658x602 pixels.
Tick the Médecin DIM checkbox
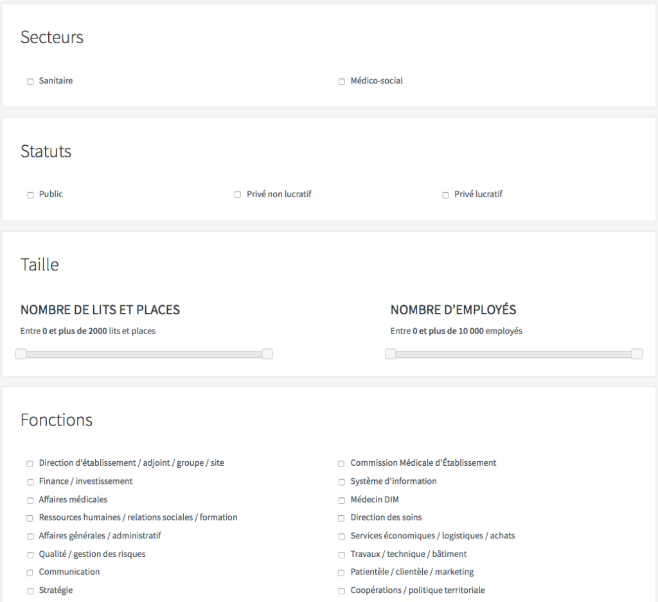point(342,500)
